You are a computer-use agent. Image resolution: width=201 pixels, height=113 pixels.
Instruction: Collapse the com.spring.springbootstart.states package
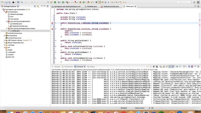7,29
